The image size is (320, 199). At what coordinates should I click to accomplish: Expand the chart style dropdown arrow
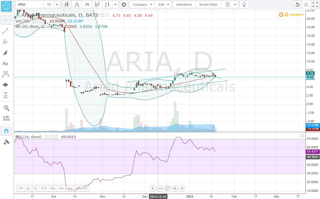[115, 4]
